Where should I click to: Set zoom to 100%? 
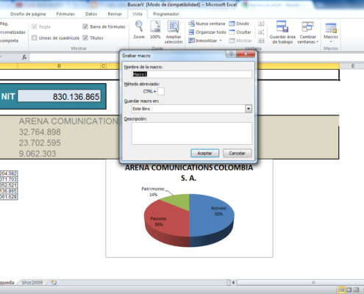(x=155, y=29)
